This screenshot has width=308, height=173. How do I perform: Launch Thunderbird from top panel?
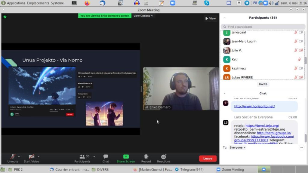[x=102, y=3]
